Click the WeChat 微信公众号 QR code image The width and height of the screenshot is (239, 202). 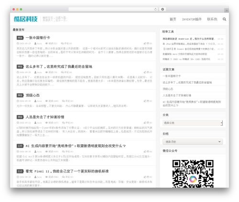tap(193, 174)
